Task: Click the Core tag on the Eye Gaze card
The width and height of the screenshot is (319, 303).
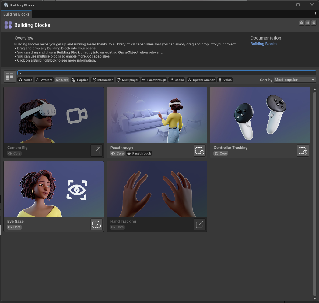Action: pyautogui.click(x=14, y=227)
